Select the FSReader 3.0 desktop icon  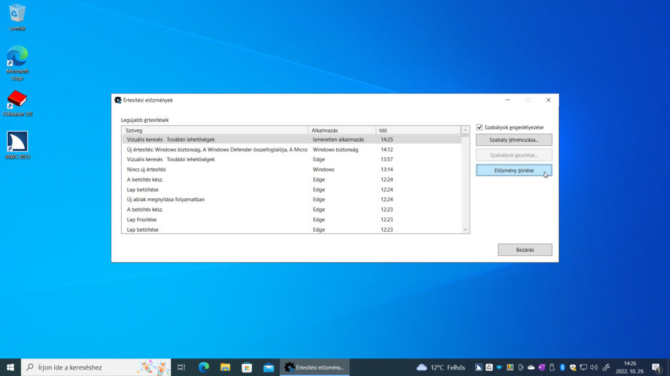pyautogui.click(x=17, y=103)
